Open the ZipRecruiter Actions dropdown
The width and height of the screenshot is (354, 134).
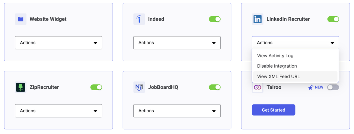pos(58,111)
